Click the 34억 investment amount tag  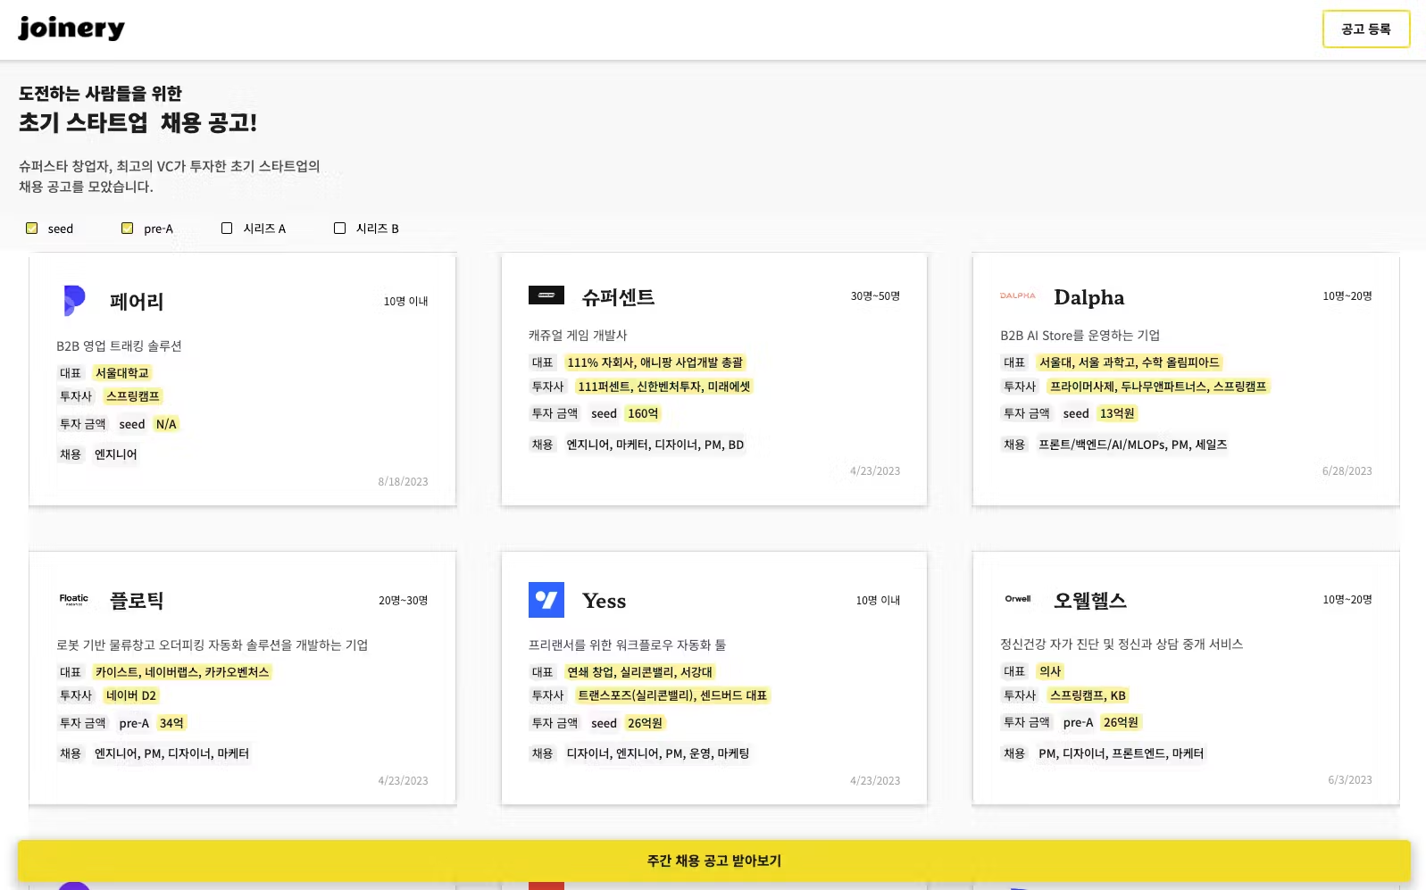click(x=171, y=723)
